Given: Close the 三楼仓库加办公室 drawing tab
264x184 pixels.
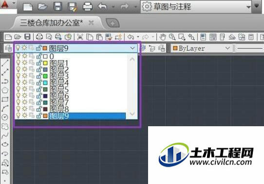Looking at the screenshot, I should [x=91, y=23].
